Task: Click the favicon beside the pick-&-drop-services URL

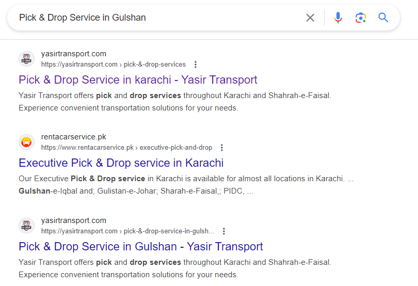Action: 27,59
